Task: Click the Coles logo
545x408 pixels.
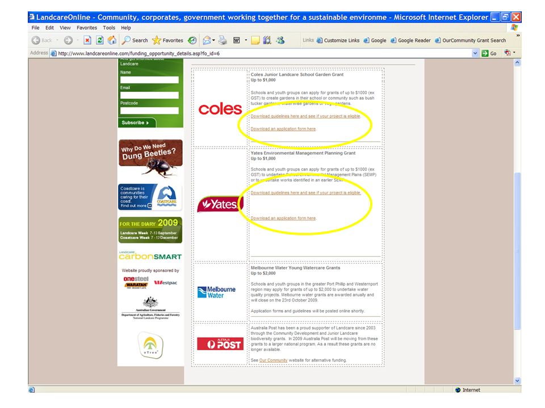Action: (220, 109)
